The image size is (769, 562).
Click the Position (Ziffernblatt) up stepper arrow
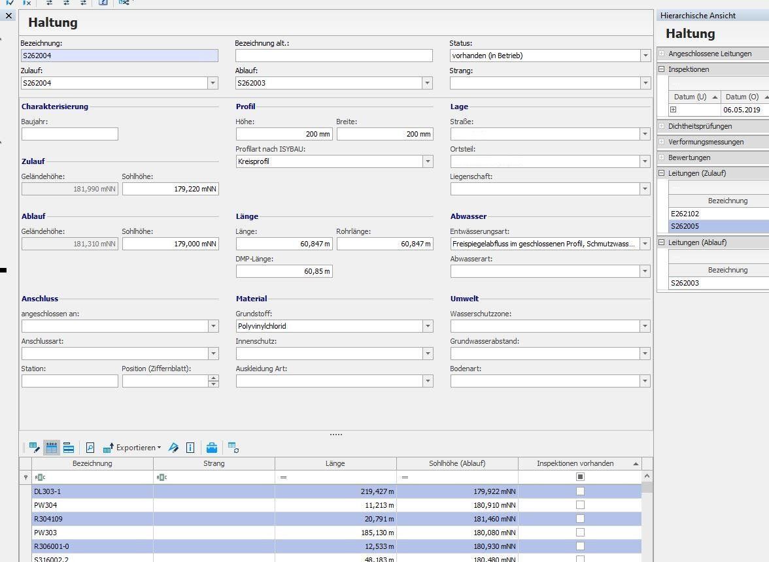coord(213,378)
